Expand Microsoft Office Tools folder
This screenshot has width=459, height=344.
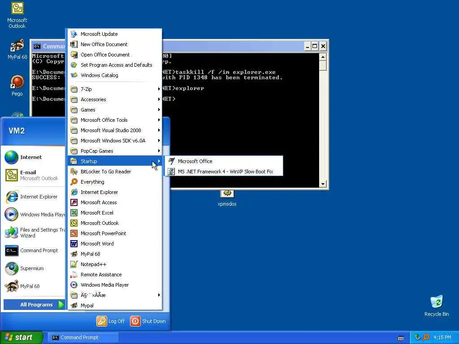click(x=115, y=120)
